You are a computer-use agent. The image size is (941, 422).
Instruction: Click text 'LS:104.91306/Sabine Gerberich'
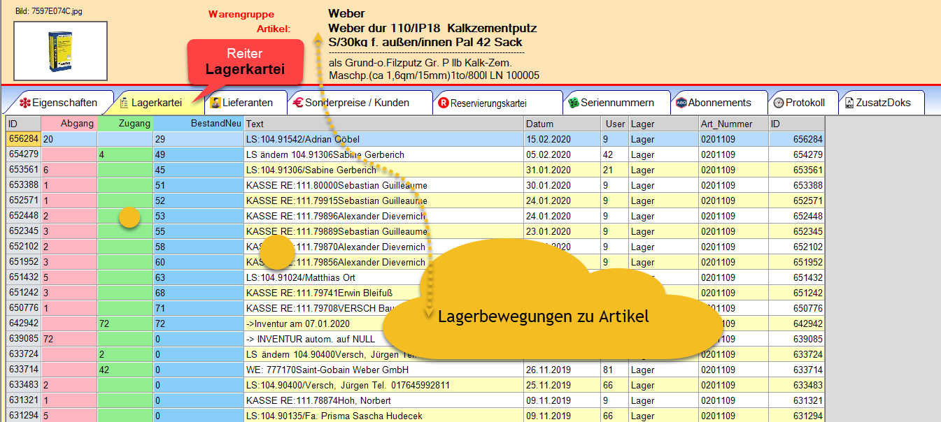311,170
